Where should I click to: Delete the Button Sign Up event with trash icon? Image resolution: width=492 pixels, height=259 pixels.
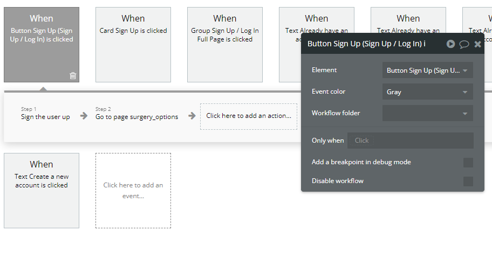click(x=73, y=76)
